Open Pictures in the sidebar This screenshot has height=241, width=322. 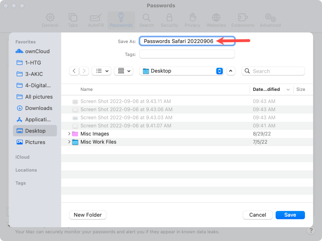(x=35, y=142)
